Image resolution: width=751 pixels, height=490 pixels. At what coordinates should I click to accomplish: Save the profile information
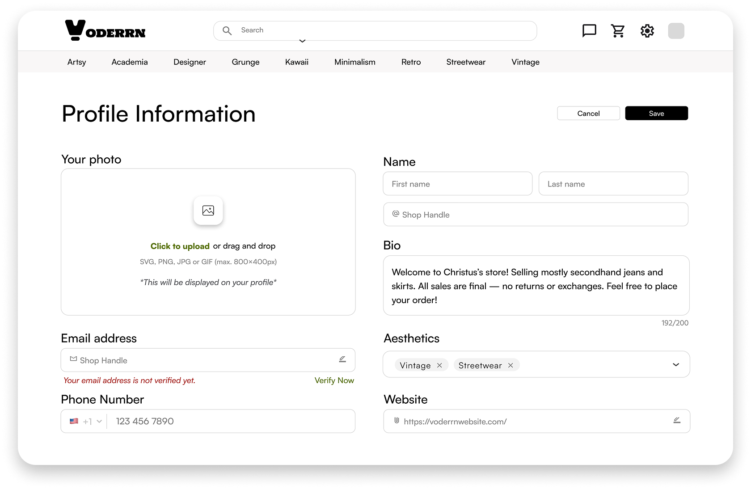[x=656, y=114]
